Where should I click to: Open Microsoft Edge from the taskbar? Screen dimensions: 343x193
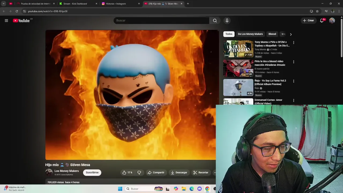tap(192, 189)
